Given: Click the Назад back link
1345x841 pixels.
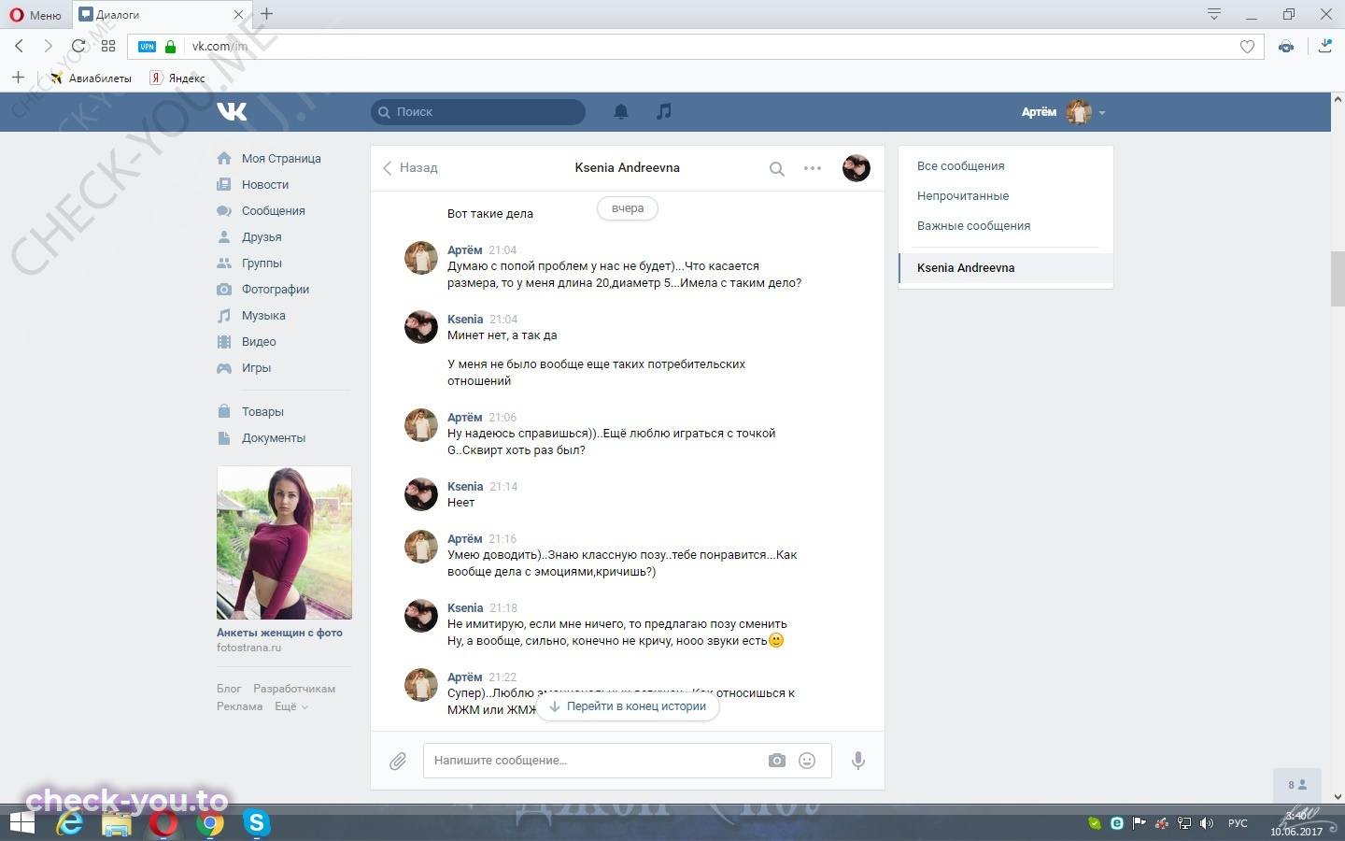Looking at the screenshot, I should (x=410, y=168).
